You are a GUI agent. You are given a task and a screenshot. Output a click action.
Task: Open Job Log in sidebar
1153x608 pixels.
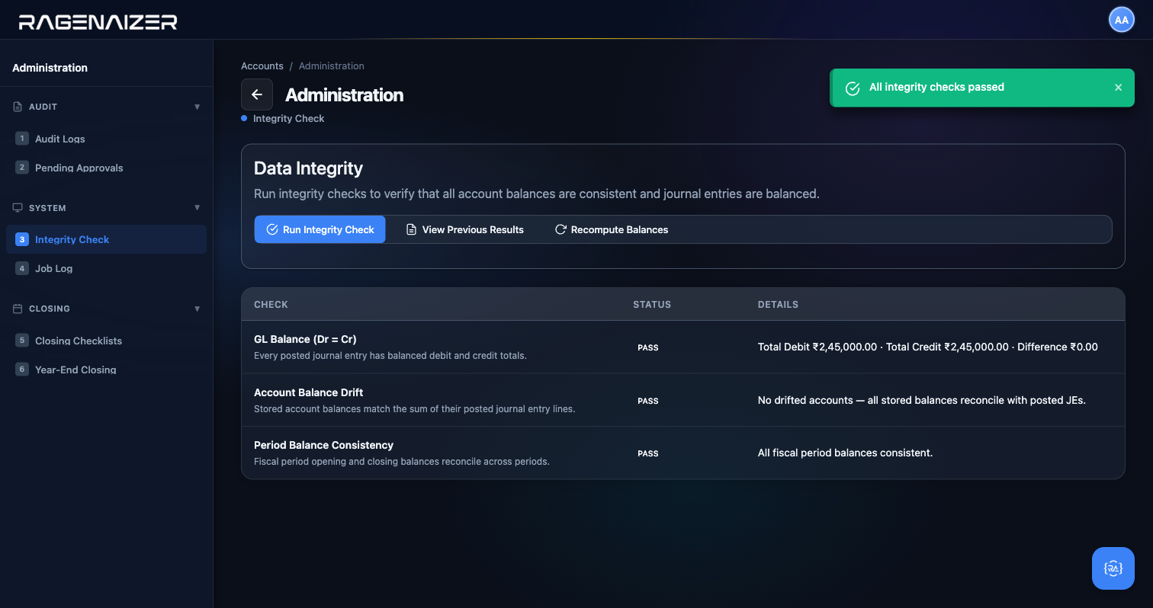point(106,268)
